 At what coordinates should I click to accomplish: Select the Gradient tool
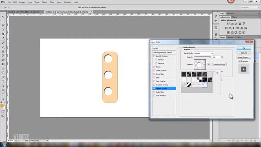(3, 64)
